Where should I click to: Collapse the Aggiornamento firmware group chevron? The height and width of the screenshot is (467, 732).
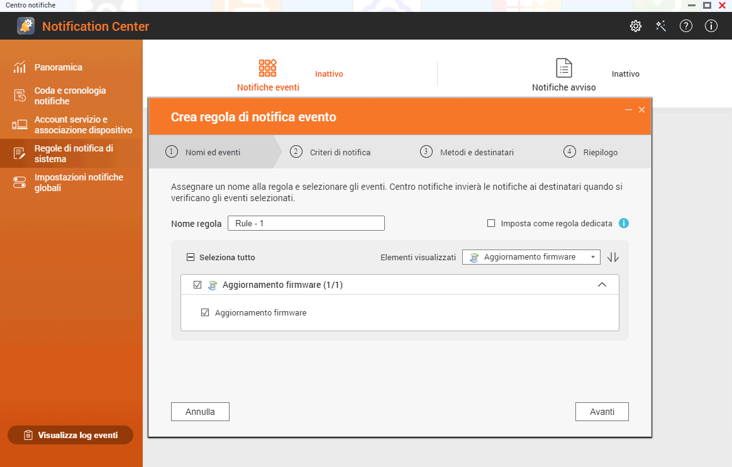click(602, 285)
